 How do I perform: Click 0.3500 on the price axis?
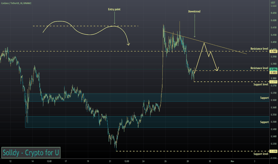coord(274,122)
